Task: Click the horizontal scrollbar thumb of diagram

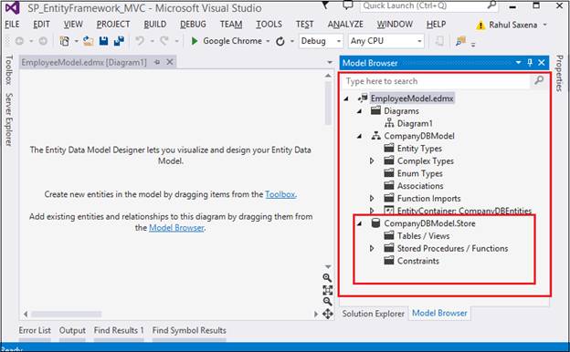Action: [x=66, y=314]
